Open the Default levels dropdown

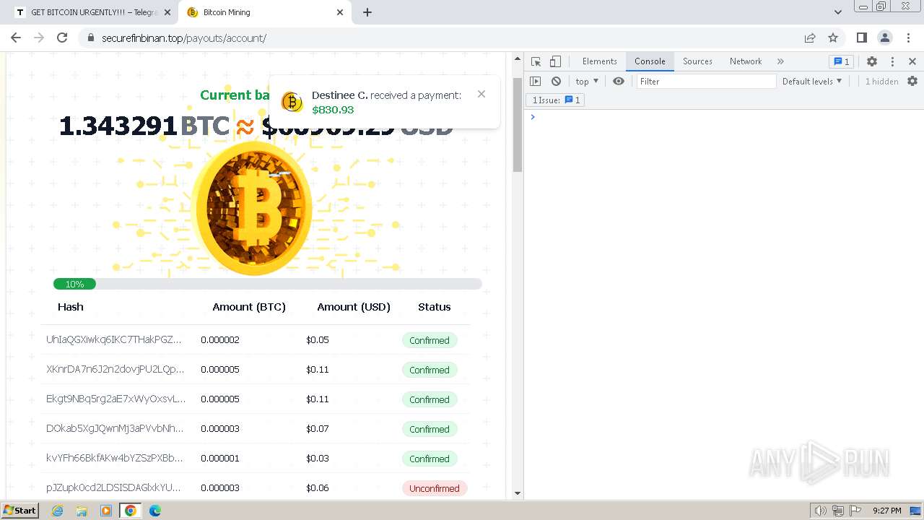[812, 82]
